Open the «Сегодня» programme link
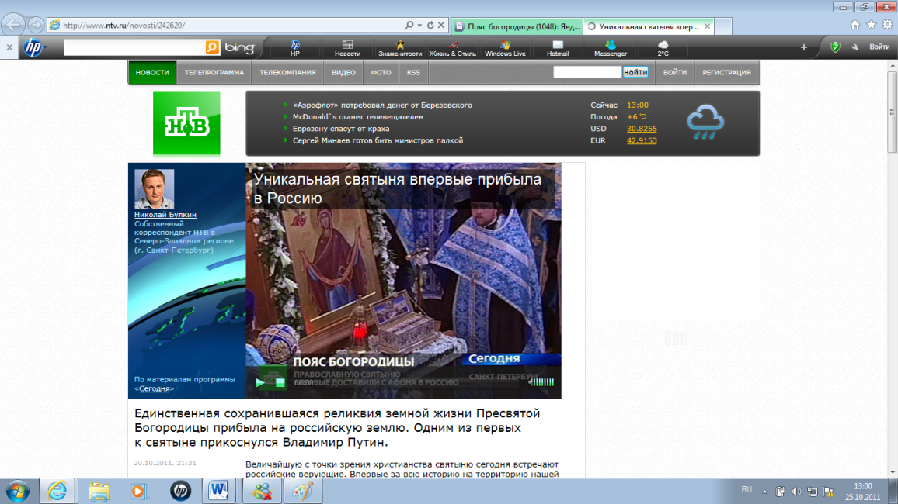The image size is (898, 504). click(x=154, y=388)
